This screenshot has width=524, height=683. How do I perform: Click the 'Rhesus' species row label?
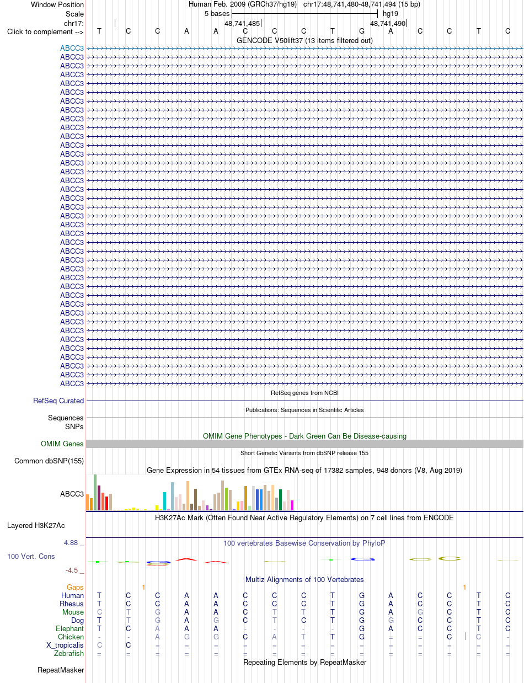pyautogui.click(x=72, y=604)
